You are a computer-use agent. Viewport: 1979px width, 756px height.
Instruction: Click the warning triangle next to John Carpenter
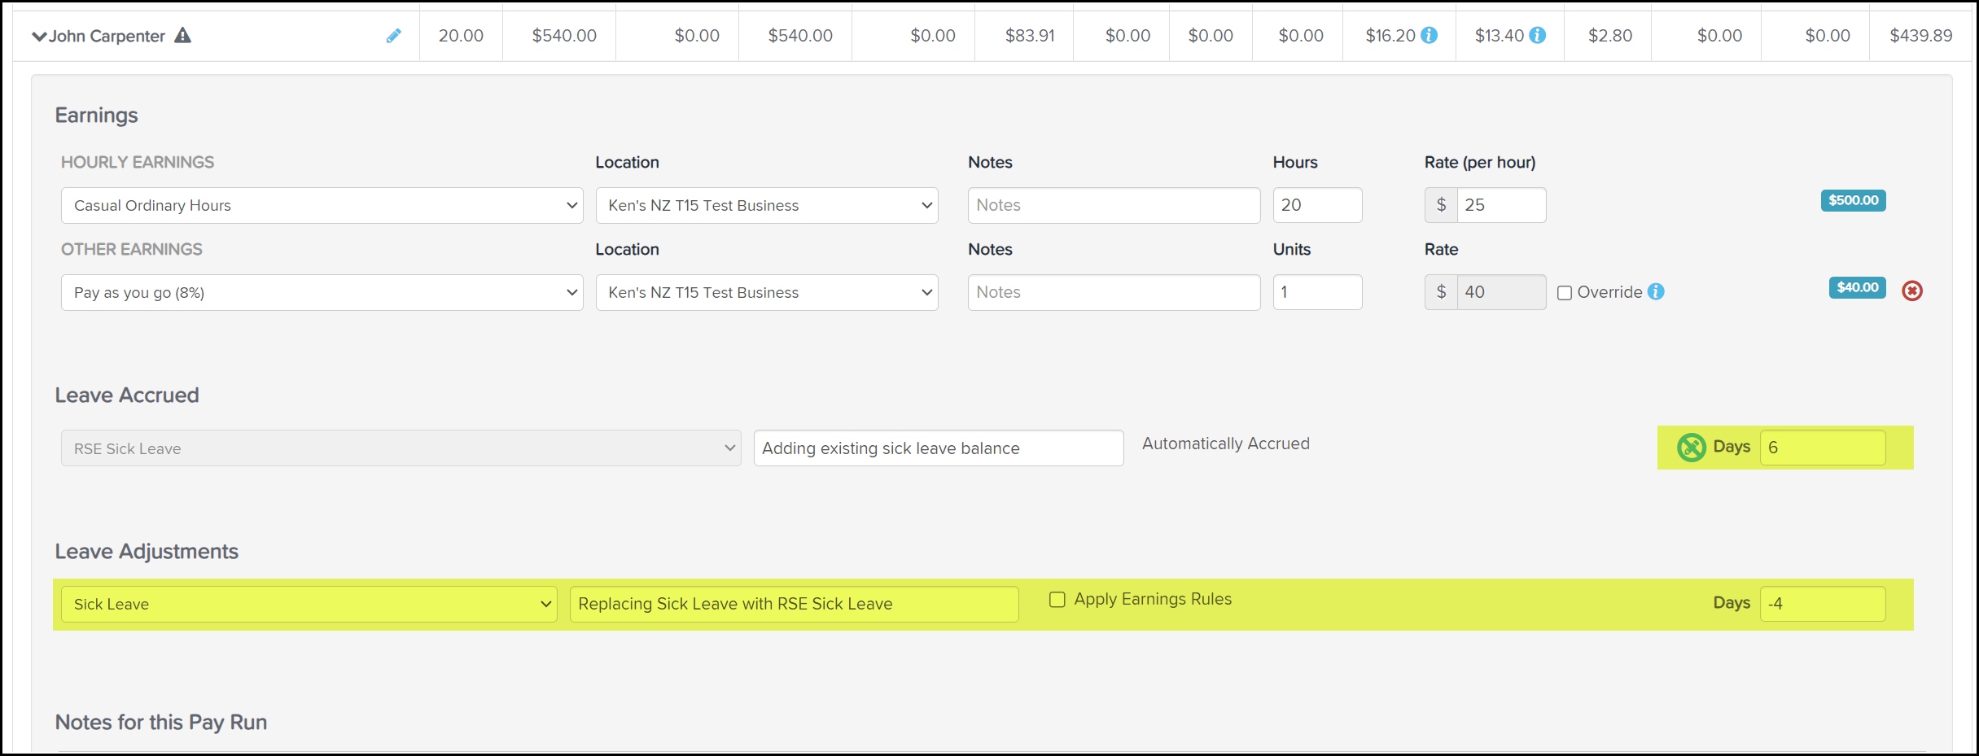[x=183, y=36]
